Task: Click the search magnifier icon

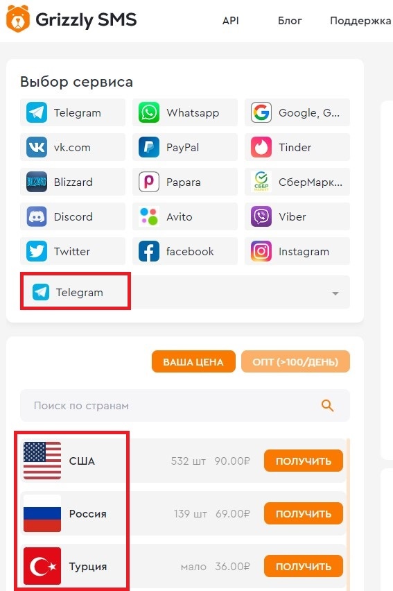Action: [x=327, y=406]
